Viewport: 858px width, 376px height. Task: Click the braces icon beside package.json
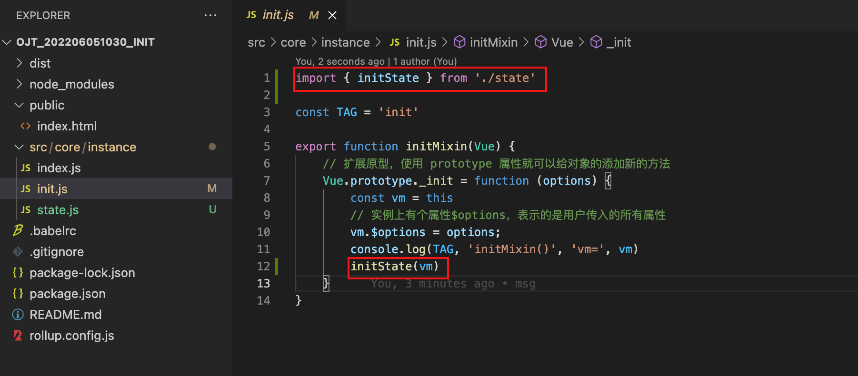tap(18, 293)
